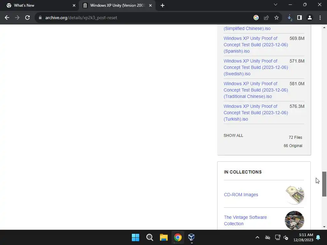Click the forward navigation arrow

[x=17, y=18]
